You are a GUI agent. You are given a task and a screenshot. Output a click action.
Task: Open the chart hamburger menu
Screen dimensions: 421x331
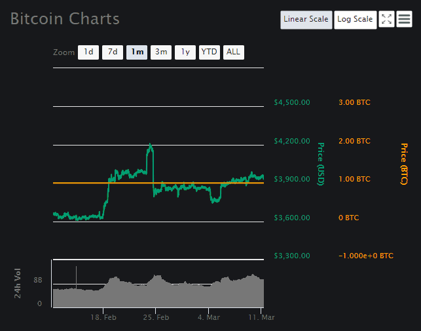[404, 19]
